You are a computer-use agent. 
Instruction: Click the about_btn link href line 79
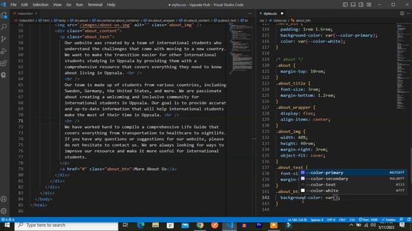point(118,169)
